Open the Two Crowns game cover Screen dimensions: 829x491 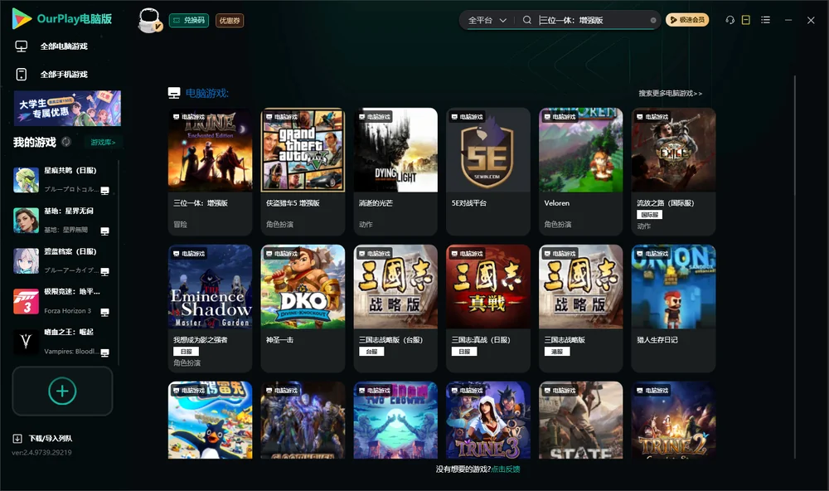coord(395,421)
